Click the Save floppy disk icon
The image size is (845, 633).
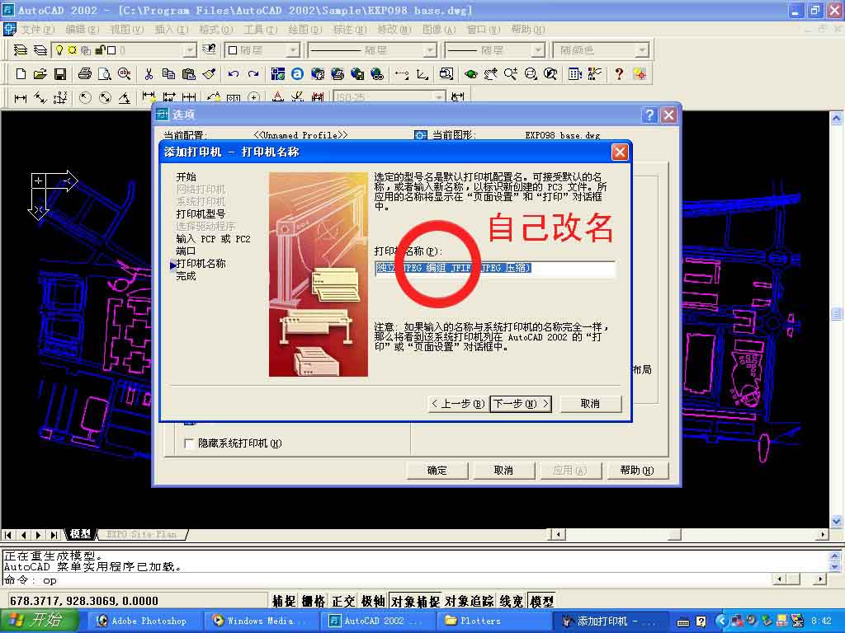(59, 73)
